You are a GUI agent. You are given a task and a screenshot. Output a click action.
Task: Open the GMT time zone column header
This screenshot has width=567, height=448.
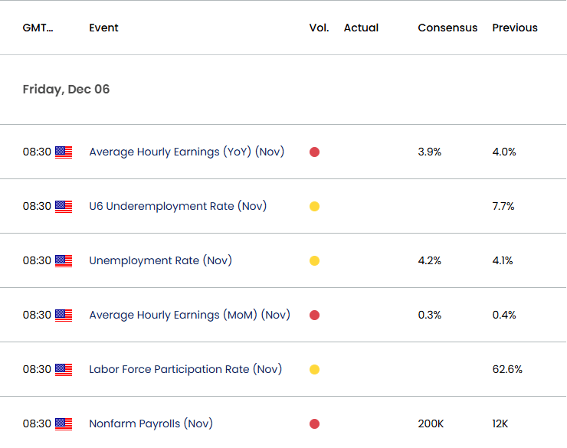pos(38,28)
